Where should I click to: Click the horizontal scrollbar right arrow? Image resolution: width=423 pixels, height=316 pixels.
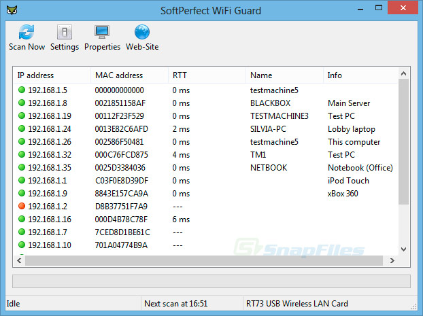click(392, 260)
